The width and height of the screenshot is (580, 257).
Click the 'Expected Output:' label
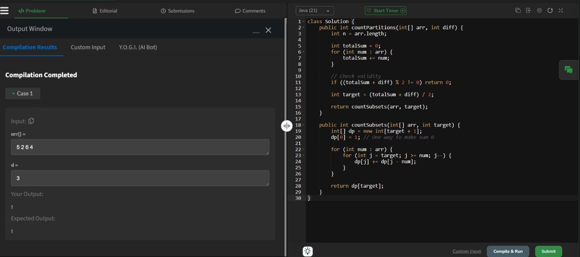(33, 218)
